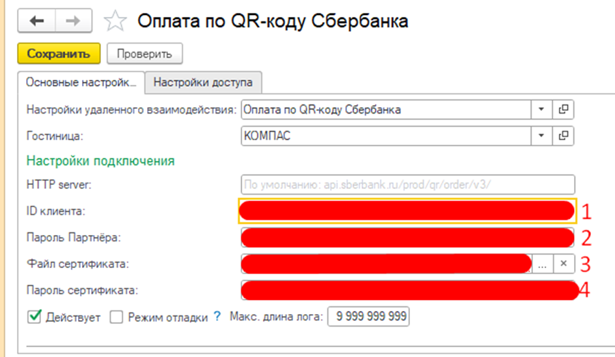This screenshot has width=615, height=357.
Task: Open the Настройки удаленного взаимодействия item via open icon
Action: (x=563, y=110)
